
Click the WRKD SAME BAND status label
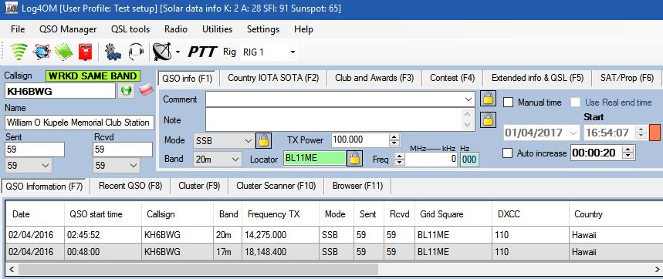93,76
